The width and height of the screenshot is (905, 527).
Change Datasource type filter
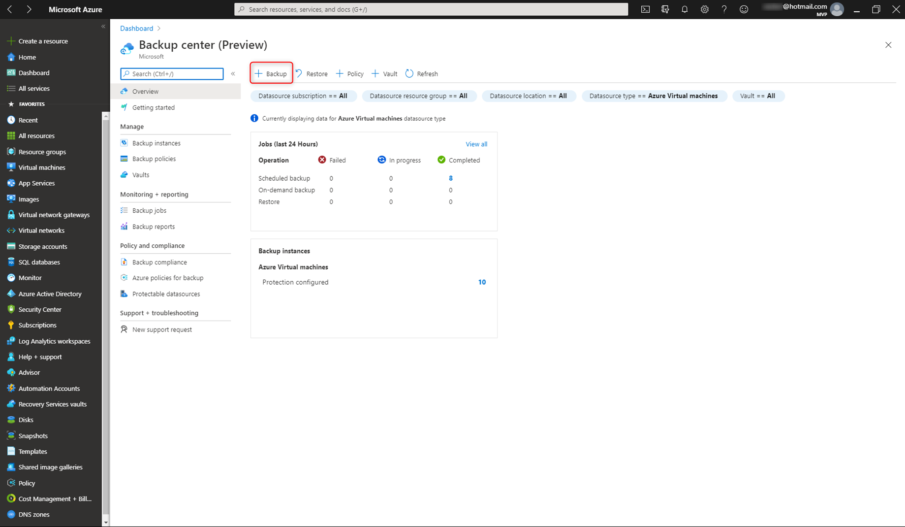(x=654, y=96)
